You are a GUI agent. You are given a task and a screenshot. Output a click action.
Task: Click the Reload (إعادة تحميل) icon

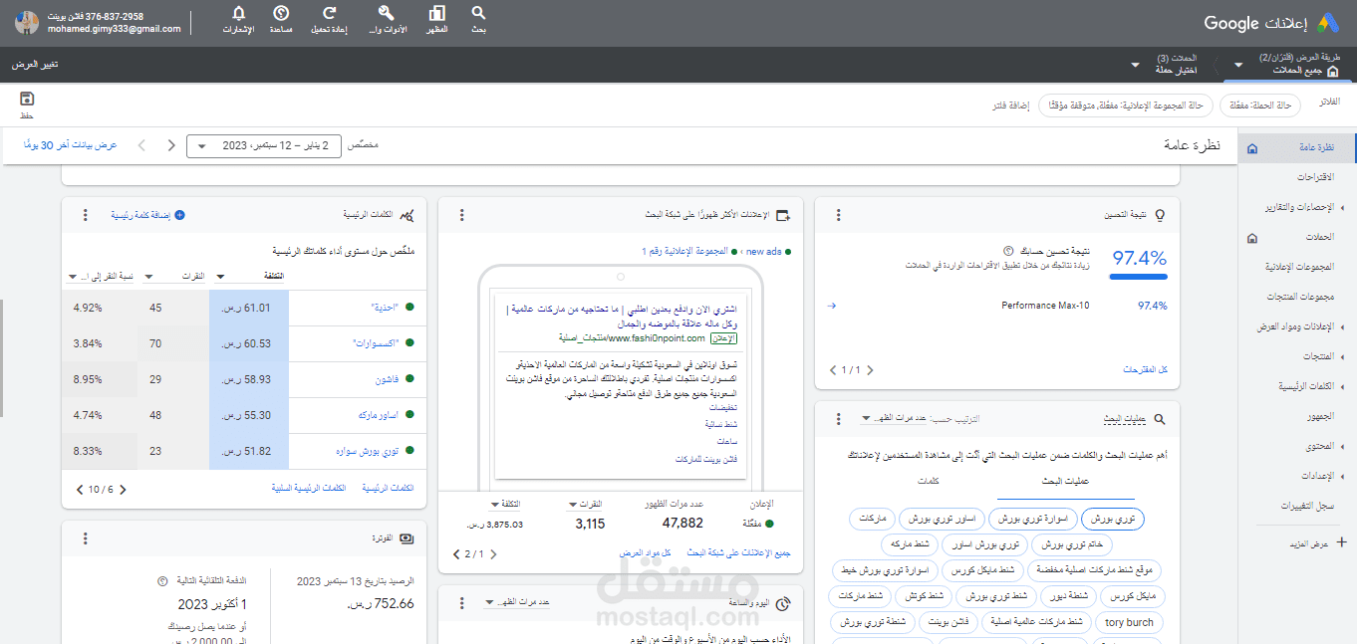(330, 13)
